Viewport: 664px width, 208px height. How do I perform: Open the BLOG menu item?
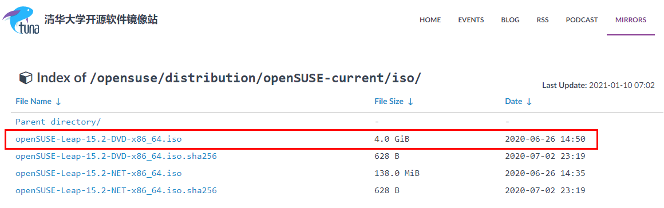click(x=510, y=20)
